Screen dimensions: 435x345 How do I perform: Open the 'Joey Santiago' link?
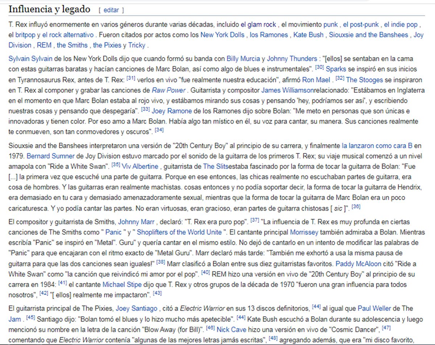136,308
